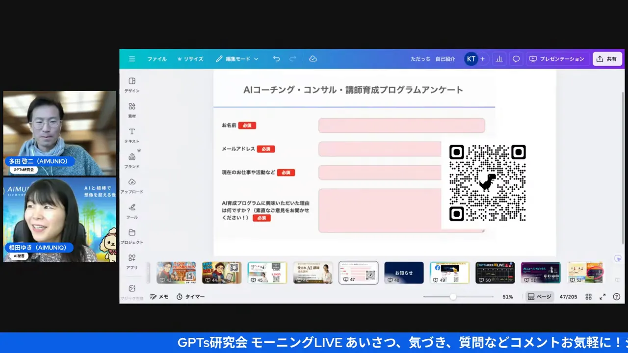Screen dimensions: 628x353
Task: Click the マジック生成 icon
Action: tap(131, 289)
